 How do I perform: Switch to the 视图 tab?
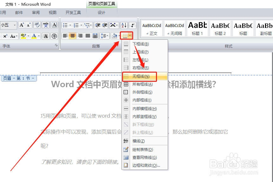point(52,13)
